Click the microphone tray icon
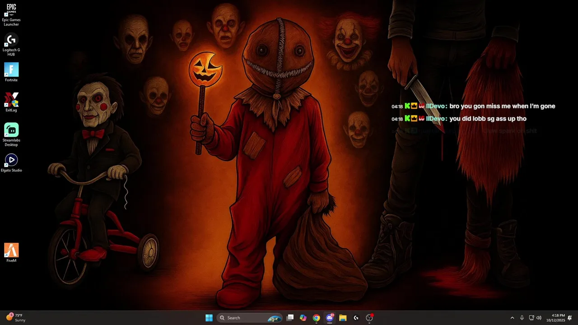The height and width of the screenshot is (325, 578). click(x=522, y=318)
